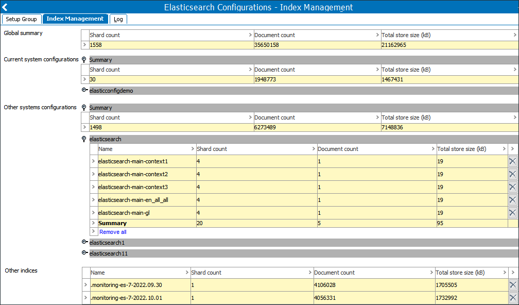Go back using the header arrow
The image size is (519, 305).
[5, 7]
